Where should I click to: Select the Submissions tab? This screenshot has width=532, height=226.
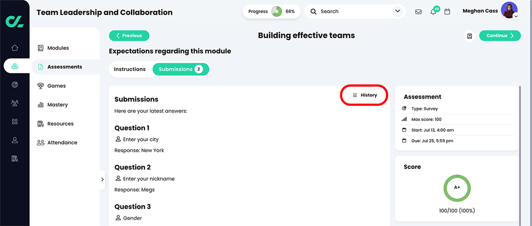(x=181, y=69)
